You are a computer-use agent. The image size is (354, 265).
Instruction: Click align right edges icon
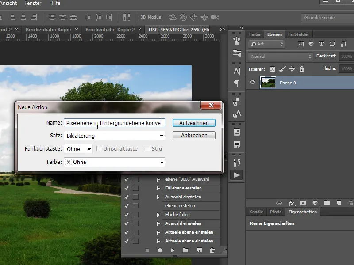pos(34,17)
